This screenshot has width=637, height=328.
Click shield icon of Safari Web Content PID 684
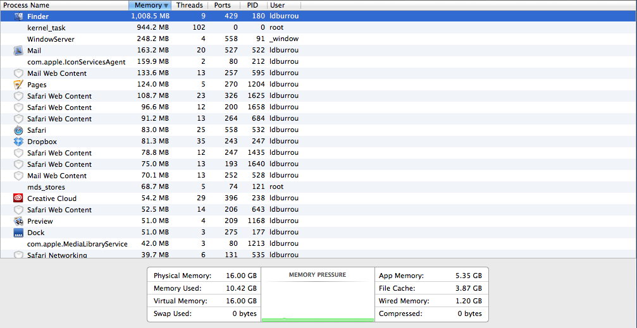(19, 119)
